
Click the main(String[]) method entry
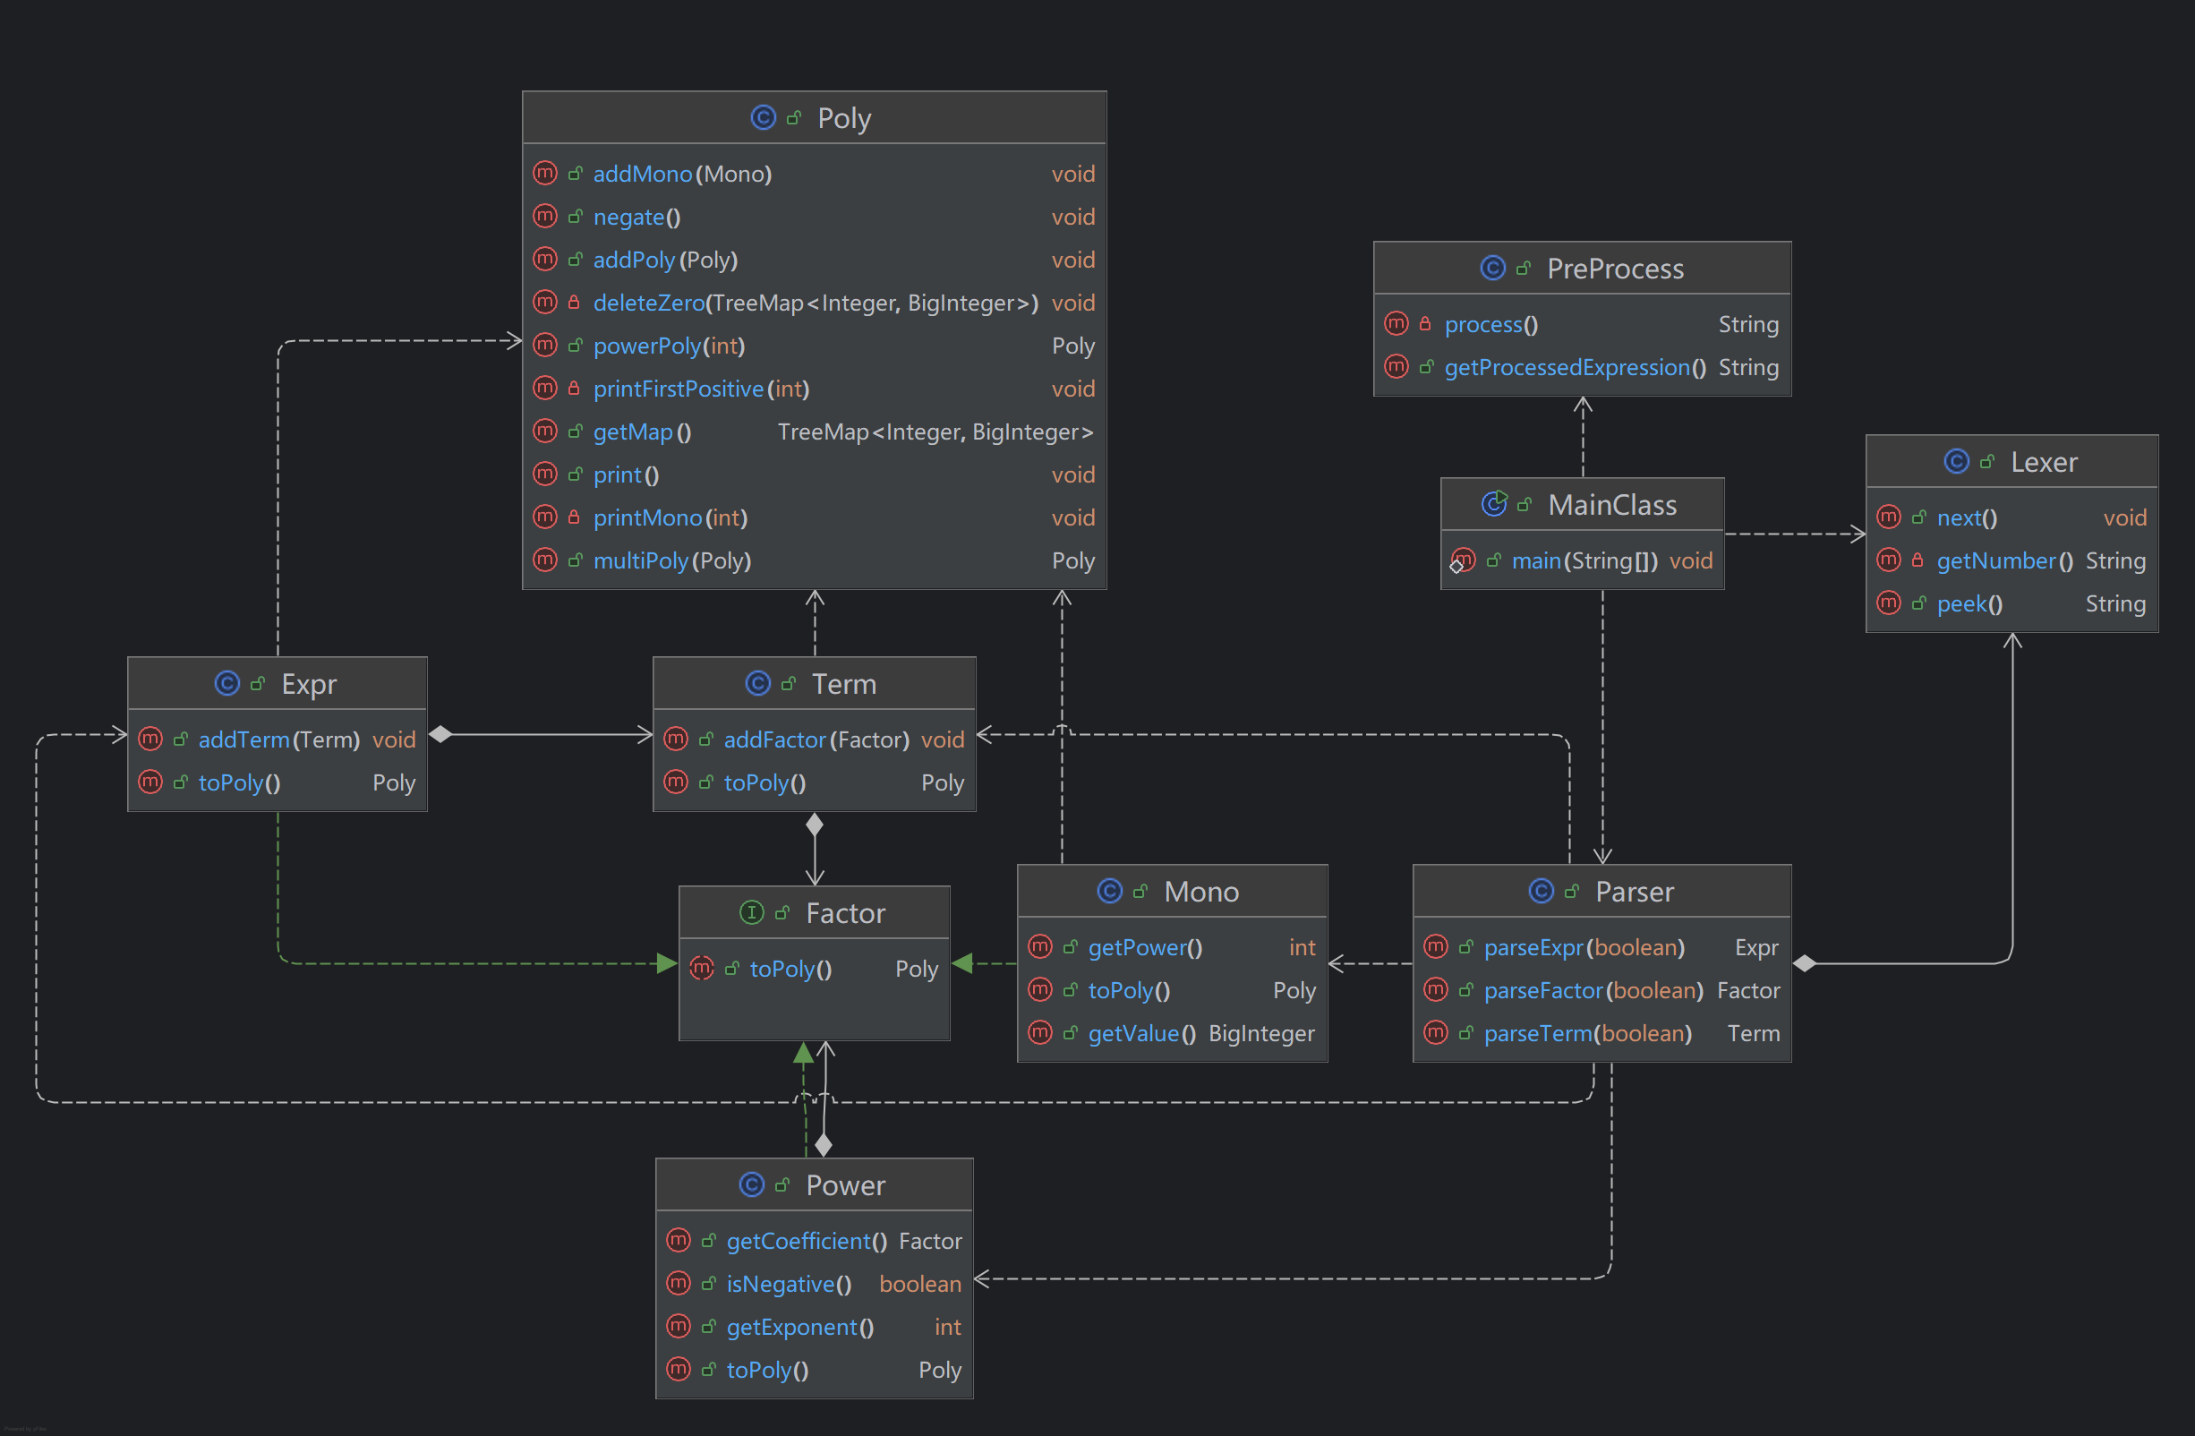1584,560
